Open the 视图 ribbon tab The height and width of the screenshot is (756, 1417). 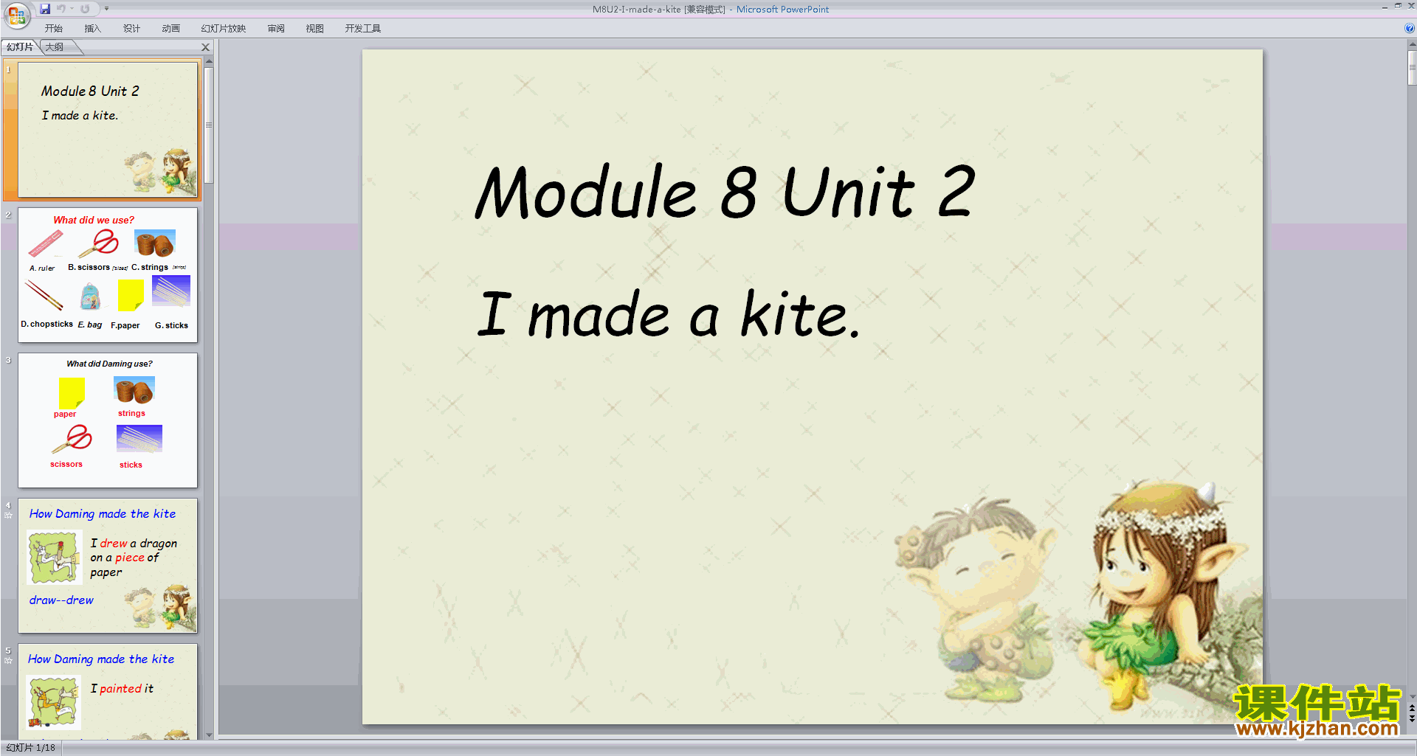(x=314, y=29)
